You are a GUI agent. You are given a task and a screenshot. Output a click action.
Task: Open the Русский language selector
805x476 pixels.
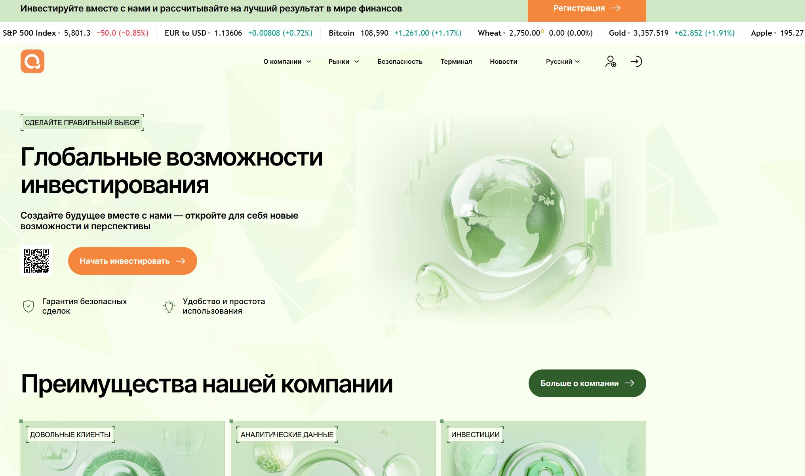(x=563, y=61)
